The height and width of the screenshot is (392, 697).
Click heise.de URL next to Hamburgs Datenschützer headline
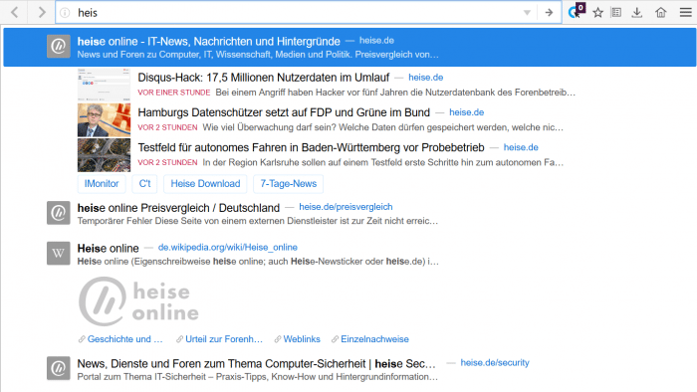click(466, 112)
